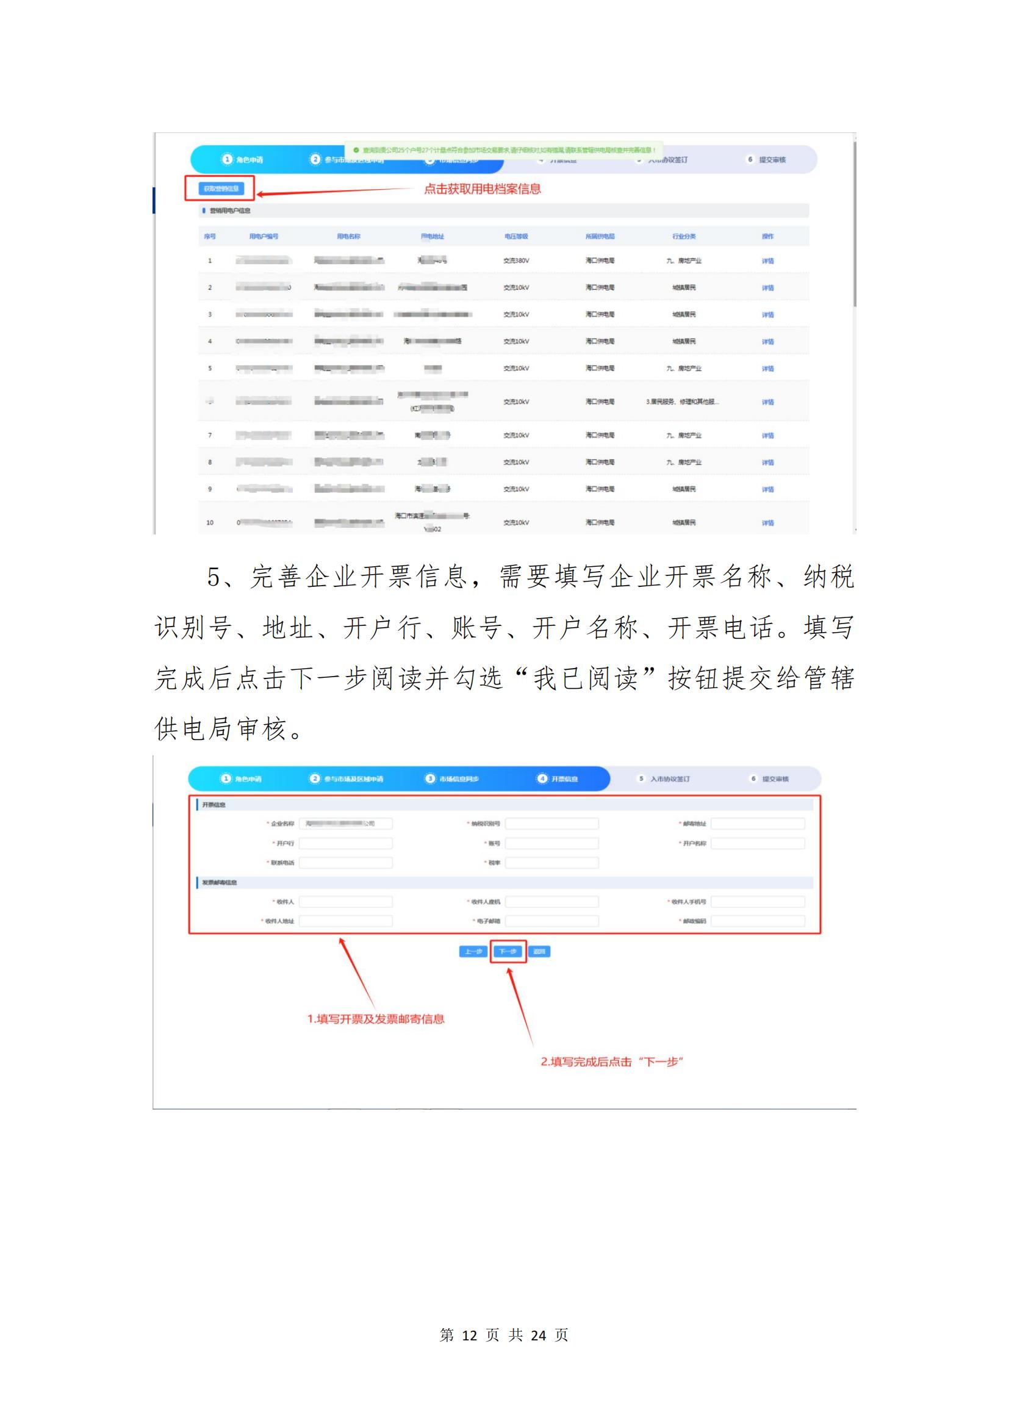
Task: Click the 营销用电户信息 section heading
Action: click(x=230, y=210)
